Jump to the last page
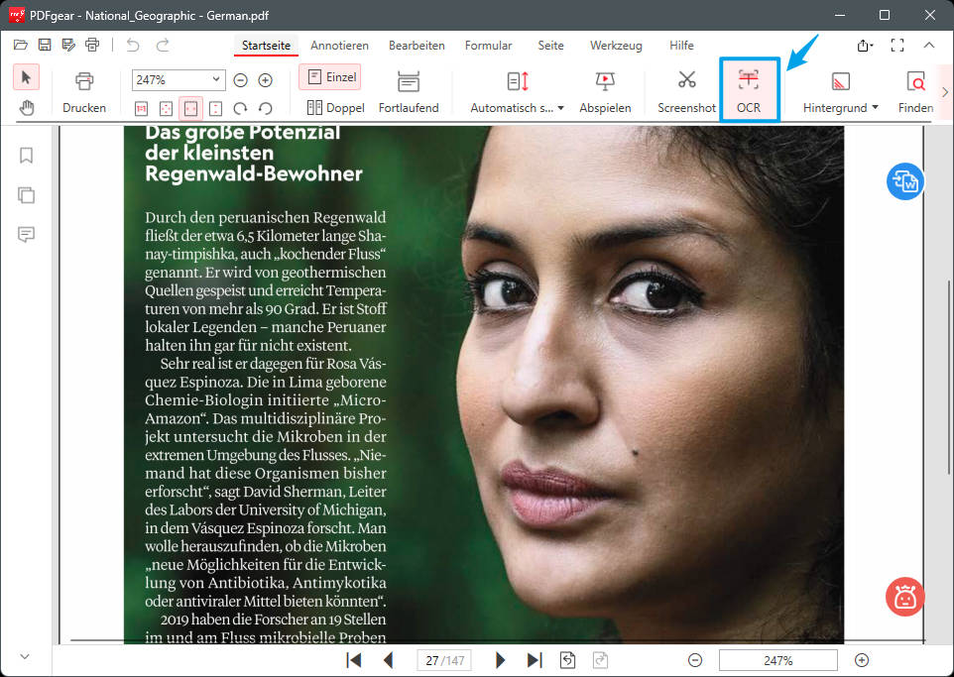Screen dimensions: 954x677 (x=535, y=660)
